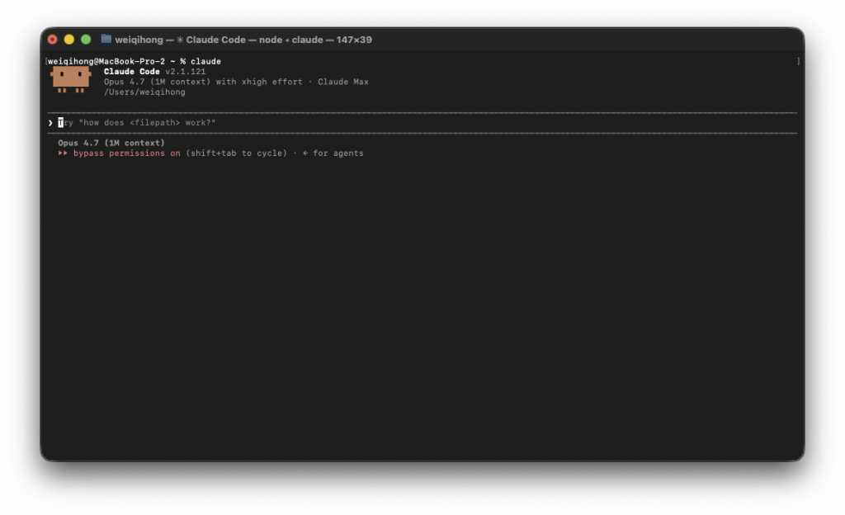Click the green zoom window button

[86, 40]
